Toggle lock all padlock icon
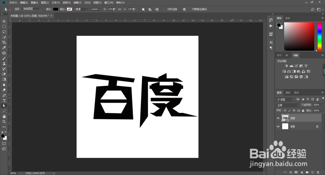The width and height of the screenshot is (325, 175). 303,111
